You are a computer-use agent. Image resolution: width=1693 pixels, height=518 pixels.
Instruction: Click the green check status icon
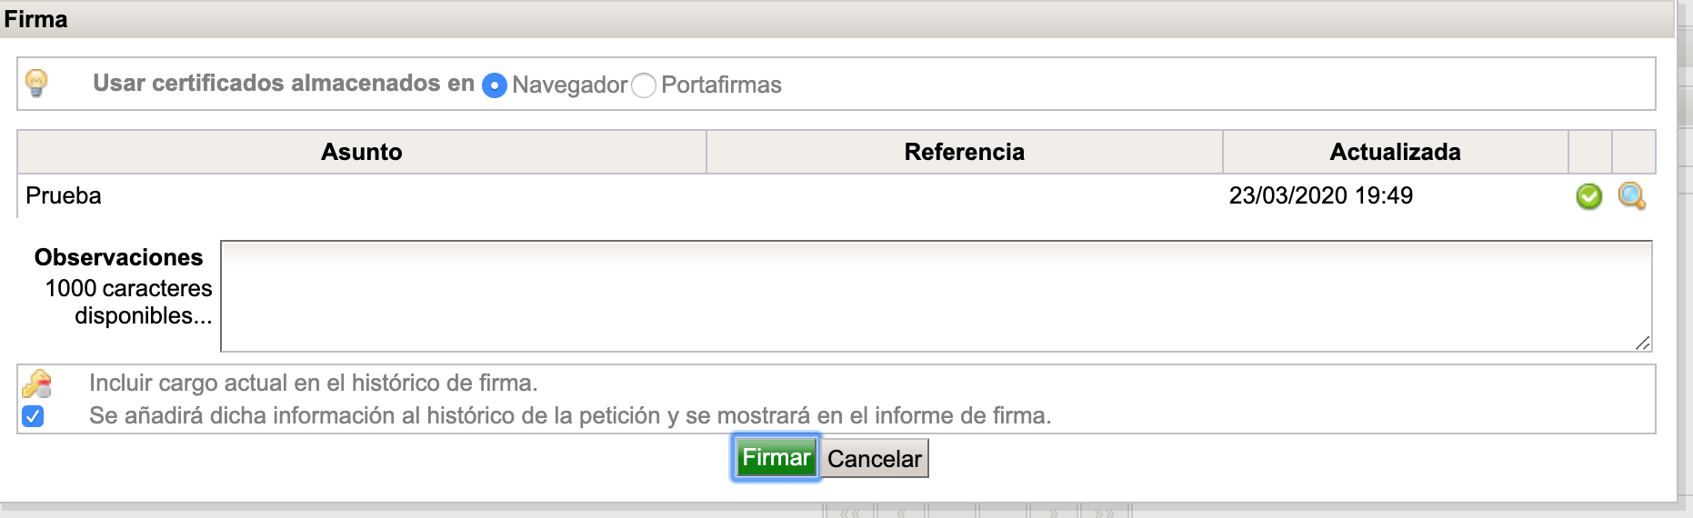pyautogui.click(x=1588, y=196)
